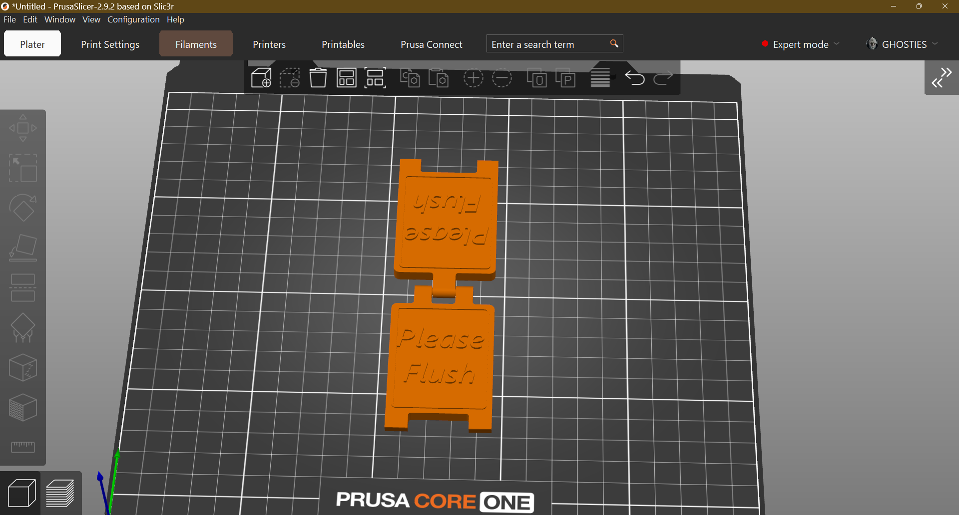Open the Variable layer height tool
The width and height of the screenshot is (959, 515).
600,78
